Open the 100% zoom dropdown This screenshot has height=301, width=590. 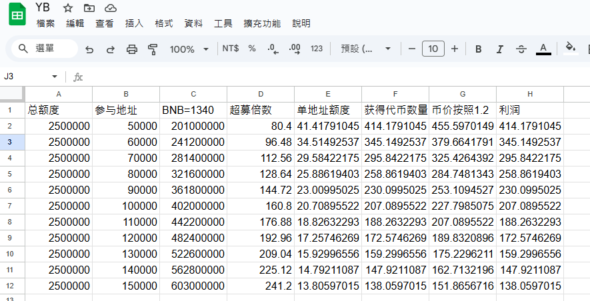point(189,49)
